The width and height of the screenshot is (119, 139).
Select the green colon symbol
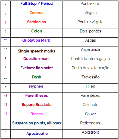pos(6,31)
